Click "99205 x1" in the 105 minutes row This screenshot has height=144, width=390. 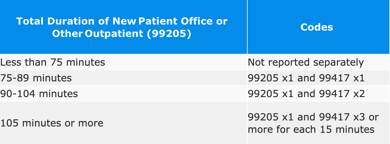coord(271,117)
